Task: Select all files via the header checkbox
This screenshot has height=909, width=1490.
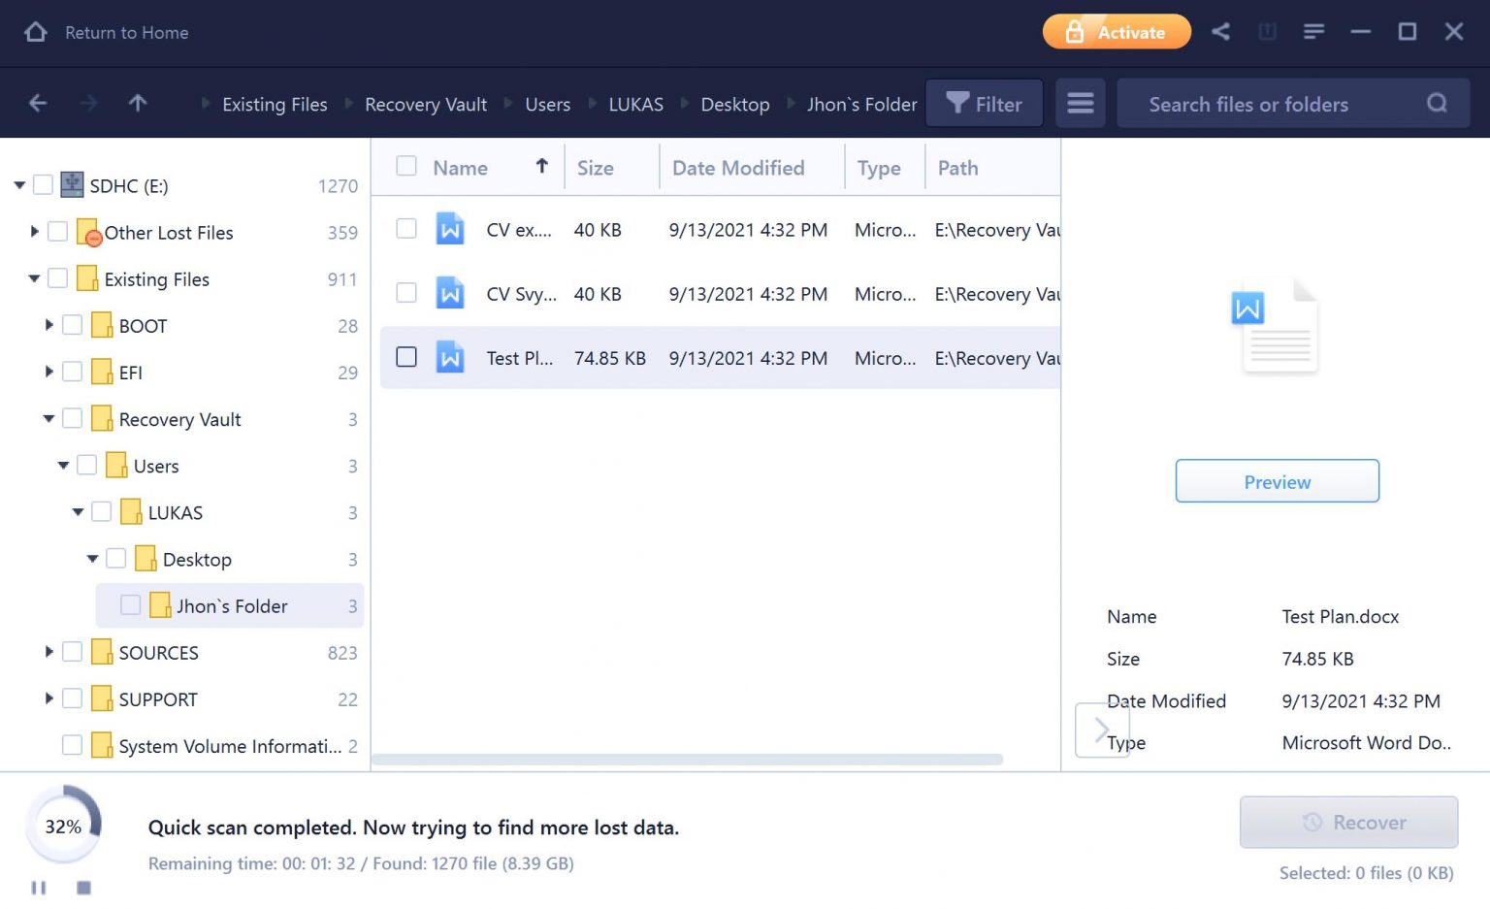Action: tap(406, 166)
